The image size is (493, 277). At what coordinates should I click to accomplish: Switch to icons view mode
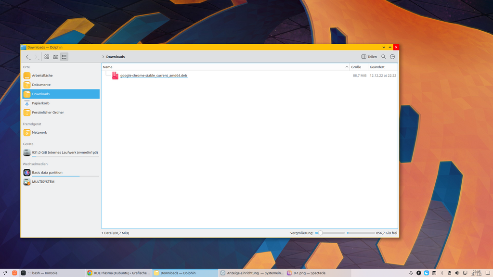[47, 57]
